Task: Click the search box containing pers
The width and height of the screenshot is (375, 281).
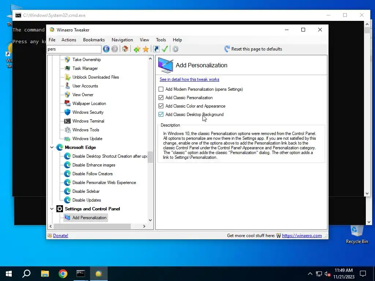Action: pos(74,49)
